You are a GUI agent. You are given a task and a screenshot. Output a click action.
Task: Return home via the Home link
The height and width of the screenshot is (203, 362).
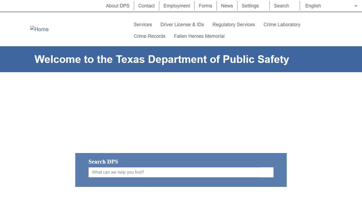coord(39,29)
